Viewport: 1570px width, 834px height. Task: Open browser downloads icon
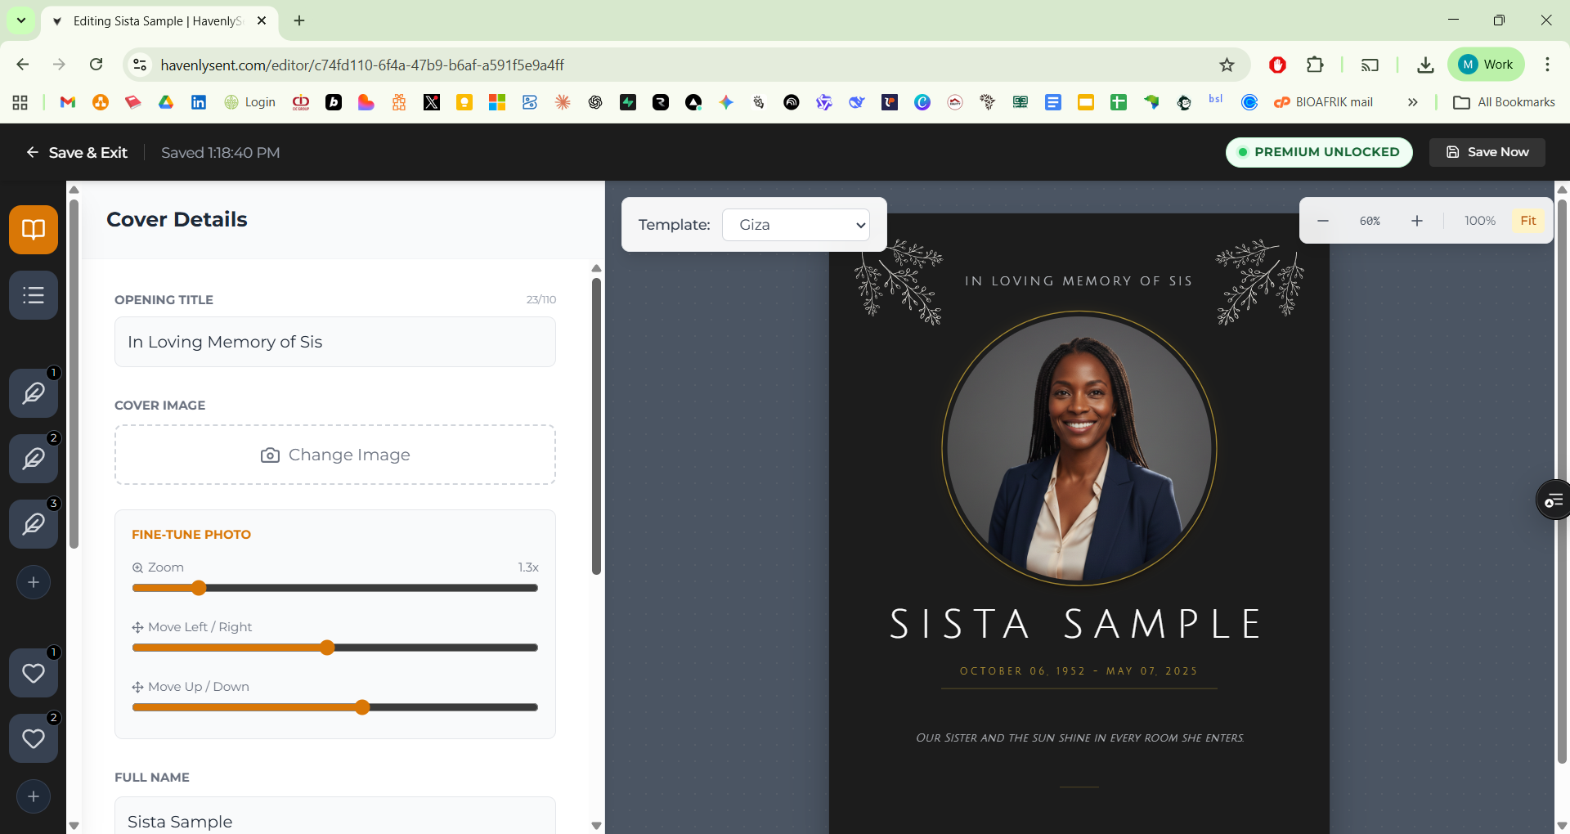[1425, 65]
